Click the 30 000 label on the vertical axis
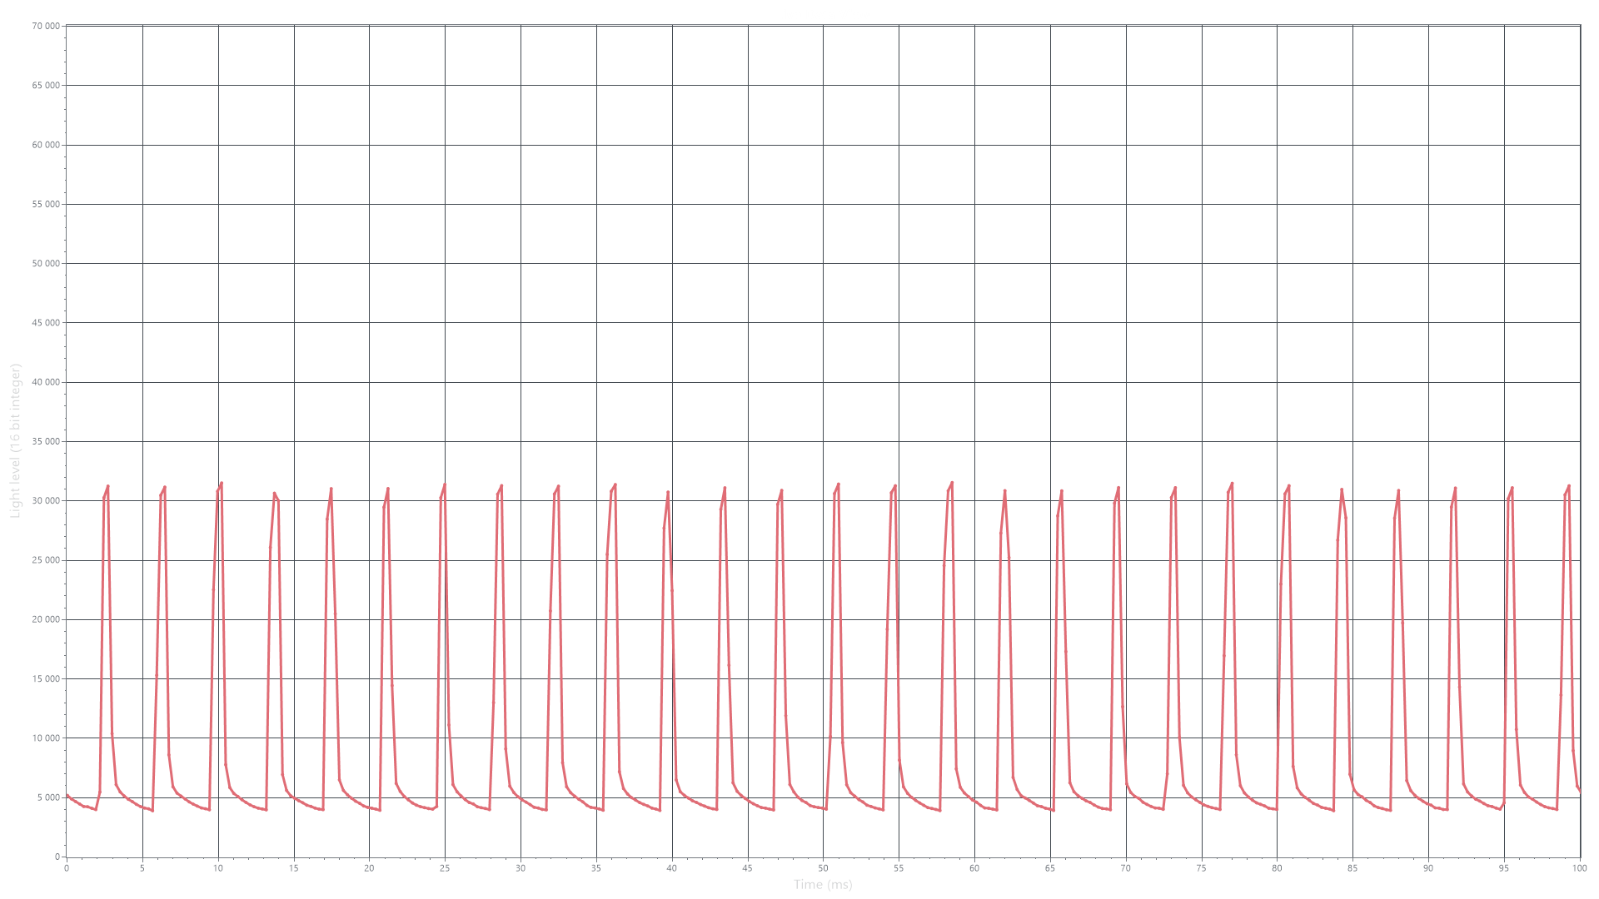The width and height of the screenshot is (1599, 899). (x=45, y=500)
